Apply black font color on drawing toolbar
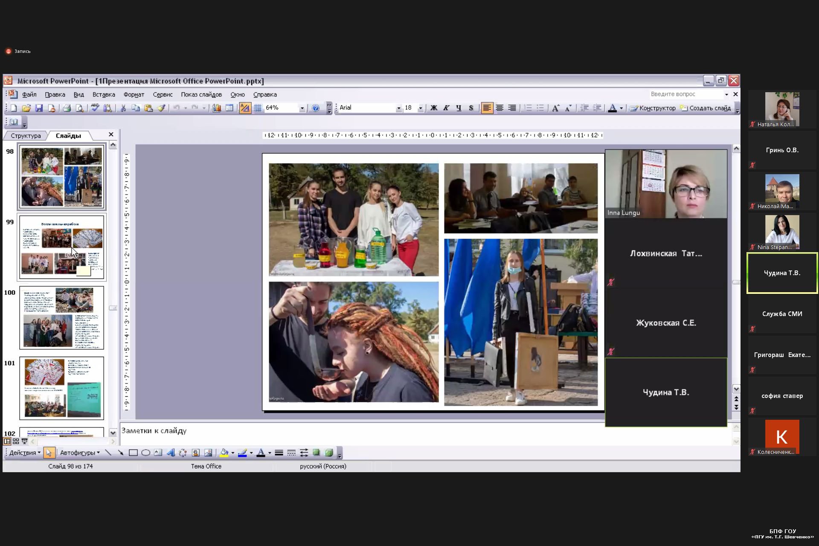The height and width of the screenshot is (546, 819). (261, 453)
